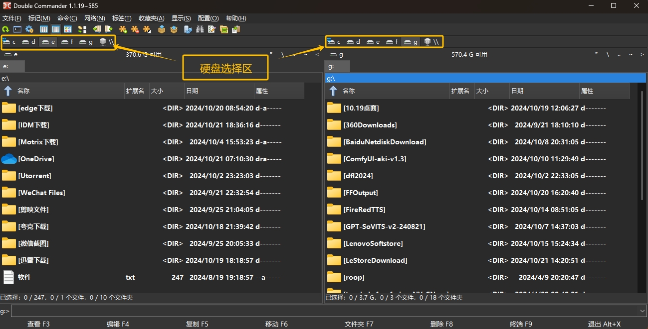The width and height of the screenshot is (648, 329).
Task: Click the 文件夹 F7 button
Action: click(x=359, y=324)
